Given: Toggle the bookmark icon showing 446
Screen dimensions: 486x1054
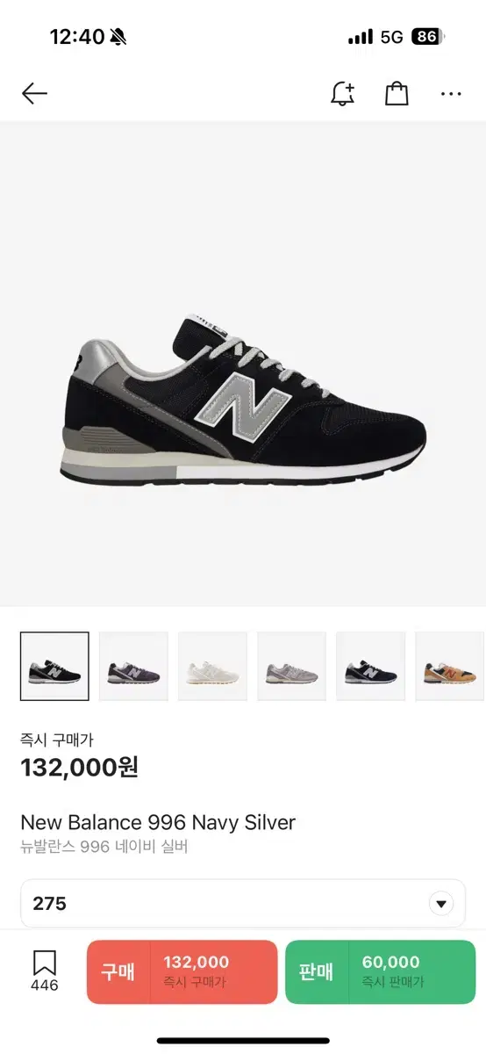Looking at the screenshot, I should (45, 971).
